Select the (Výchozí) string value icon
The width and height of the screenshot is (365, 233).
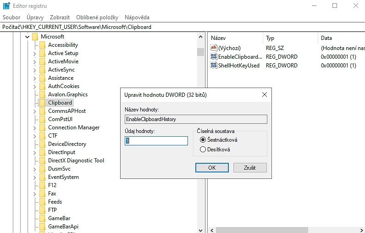pyautogui.click(x=214, y=48)
